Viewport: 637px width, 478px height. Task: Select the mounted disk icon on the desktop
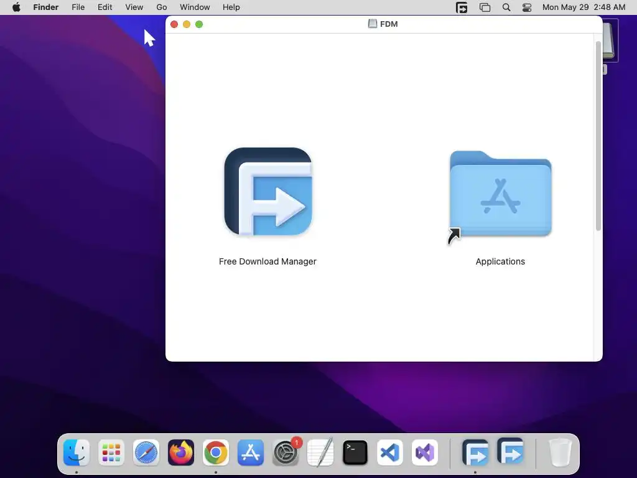point(611,40)
